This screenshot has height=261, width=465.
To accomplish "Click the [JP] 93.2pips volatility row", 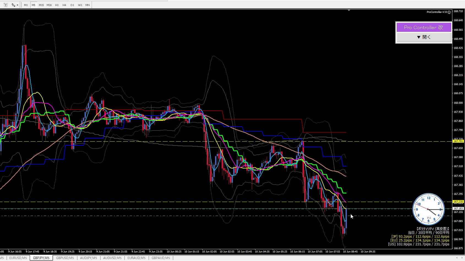I will [420, 237].
